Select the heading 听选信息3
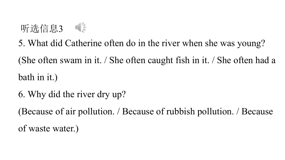 (x=42, y=29)
